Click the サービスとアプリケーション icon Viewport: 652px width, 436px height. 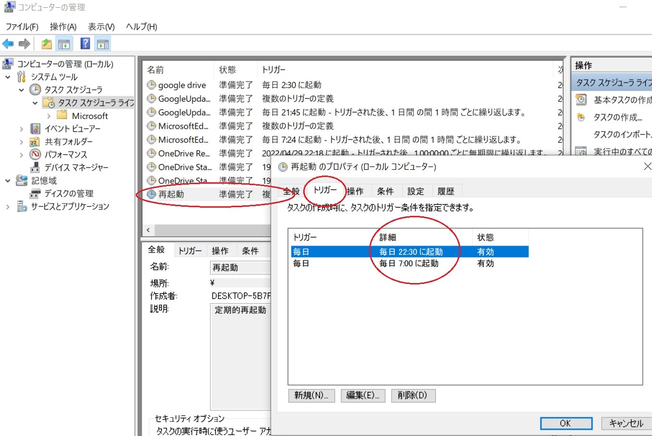point(22,206)
